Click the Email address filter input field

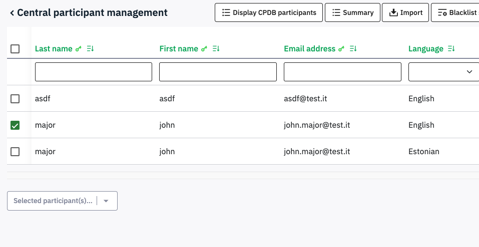342,72
